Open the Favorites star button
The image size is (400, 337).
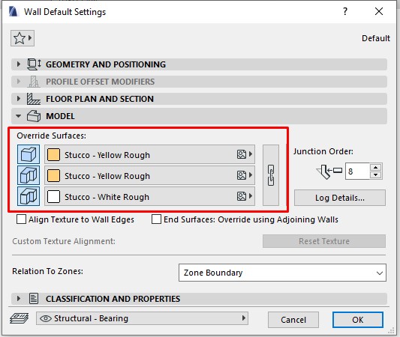click(23, 38)
